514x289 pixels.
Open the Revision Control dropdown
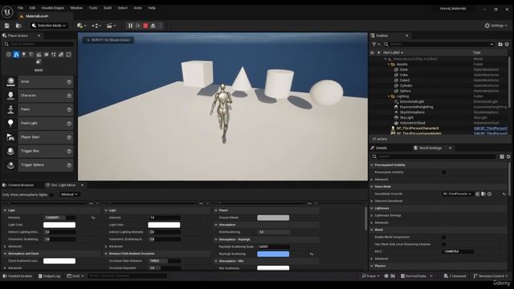click(x=491, y=276)
